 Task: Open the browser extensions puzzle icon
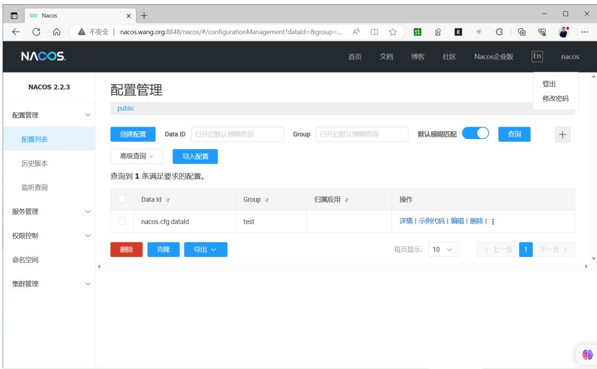coord(499,32)
